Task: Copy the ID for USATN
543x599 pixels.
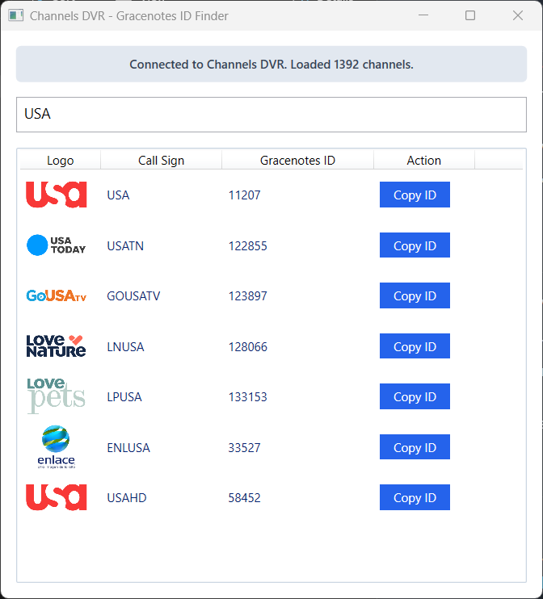Action: [x=415, y=245]
